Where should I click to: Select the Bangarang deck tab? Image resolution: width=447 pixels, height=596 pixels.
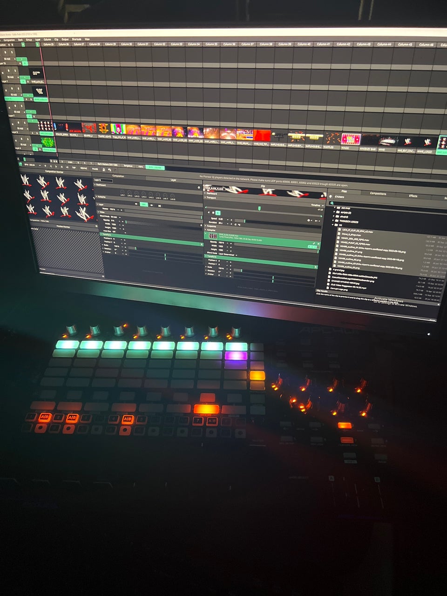[x=129, y=165]
